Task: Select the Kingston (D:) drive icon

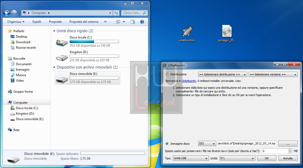Action: click(x=62, y=57)
